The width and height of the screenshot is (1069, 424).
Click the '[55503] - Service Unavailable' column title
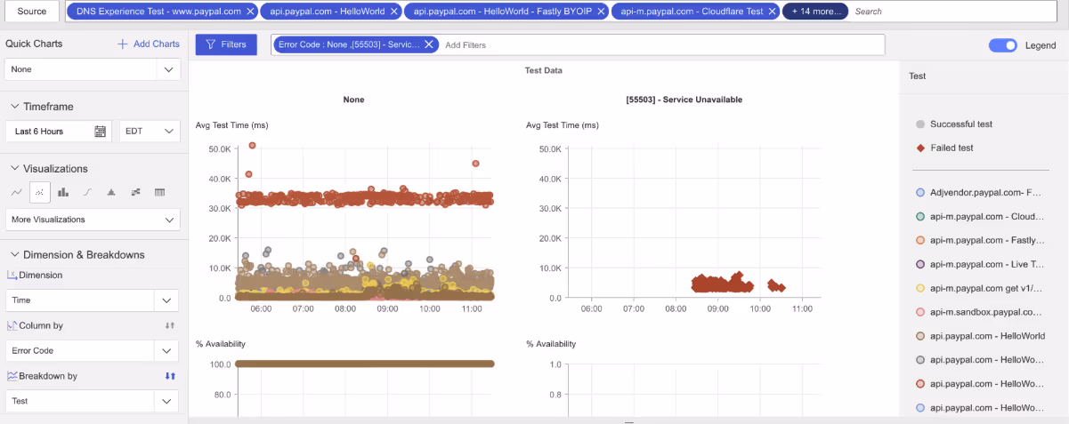point(684,100)
